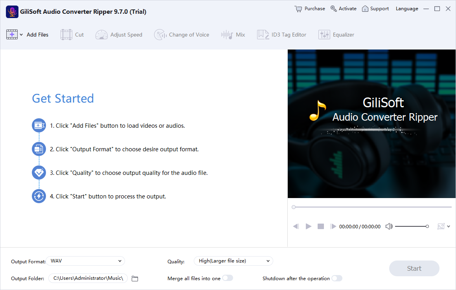
Task: Close the GiliSoft application window
Action: [448, 9]
